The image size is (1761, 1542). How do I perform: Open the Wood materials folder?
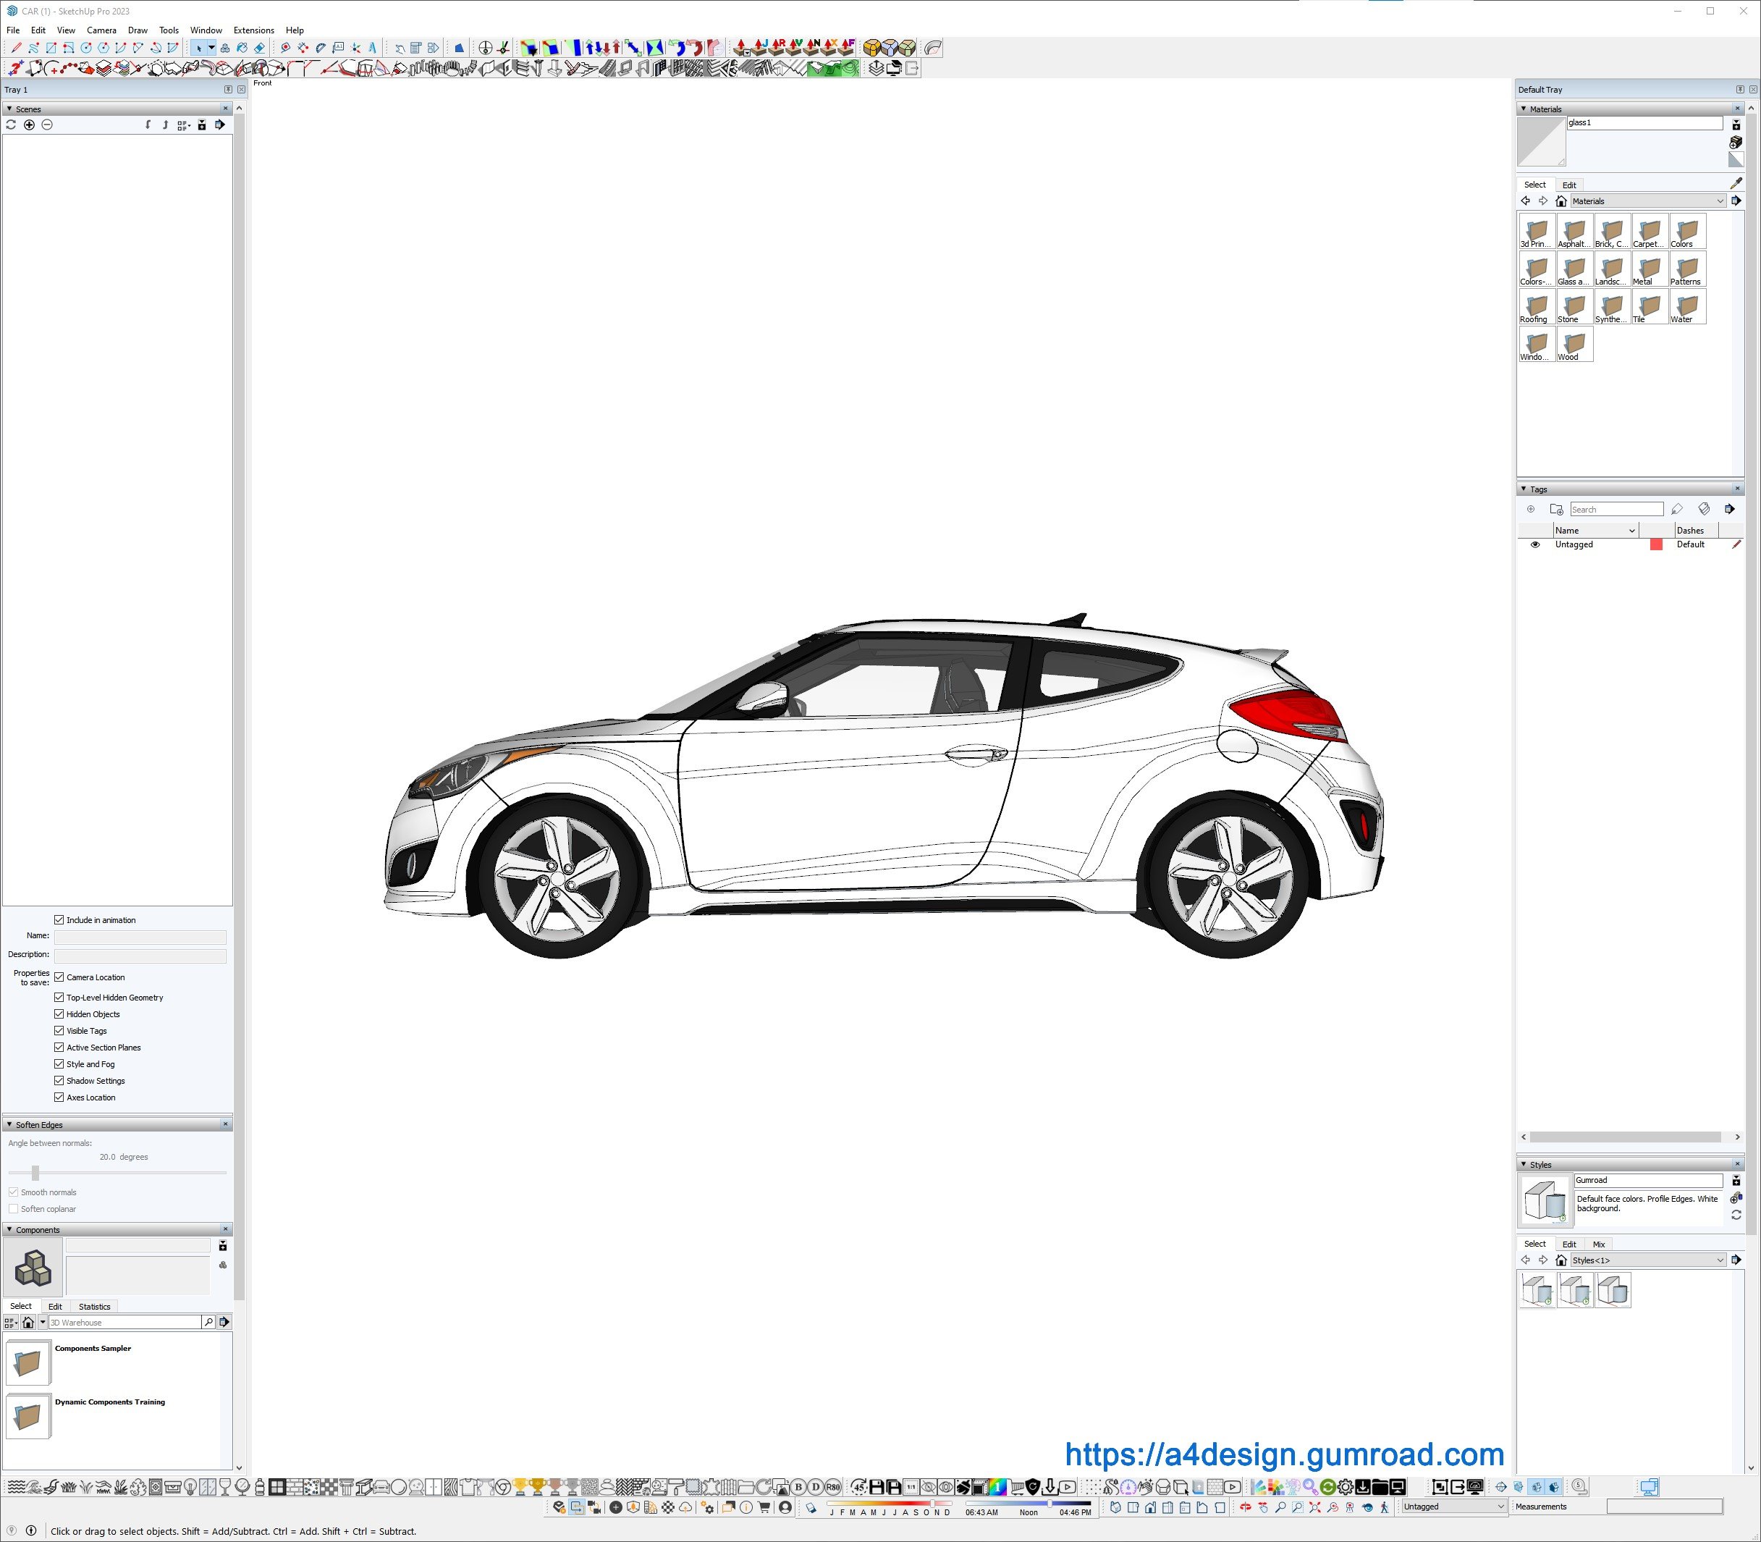coord(1574,345)
